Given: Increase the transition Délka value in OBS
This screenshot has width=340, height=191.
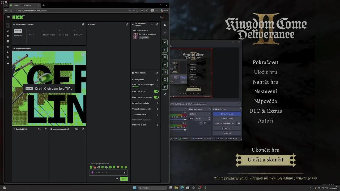Looking at the screenshot, I should coord(209,118).
